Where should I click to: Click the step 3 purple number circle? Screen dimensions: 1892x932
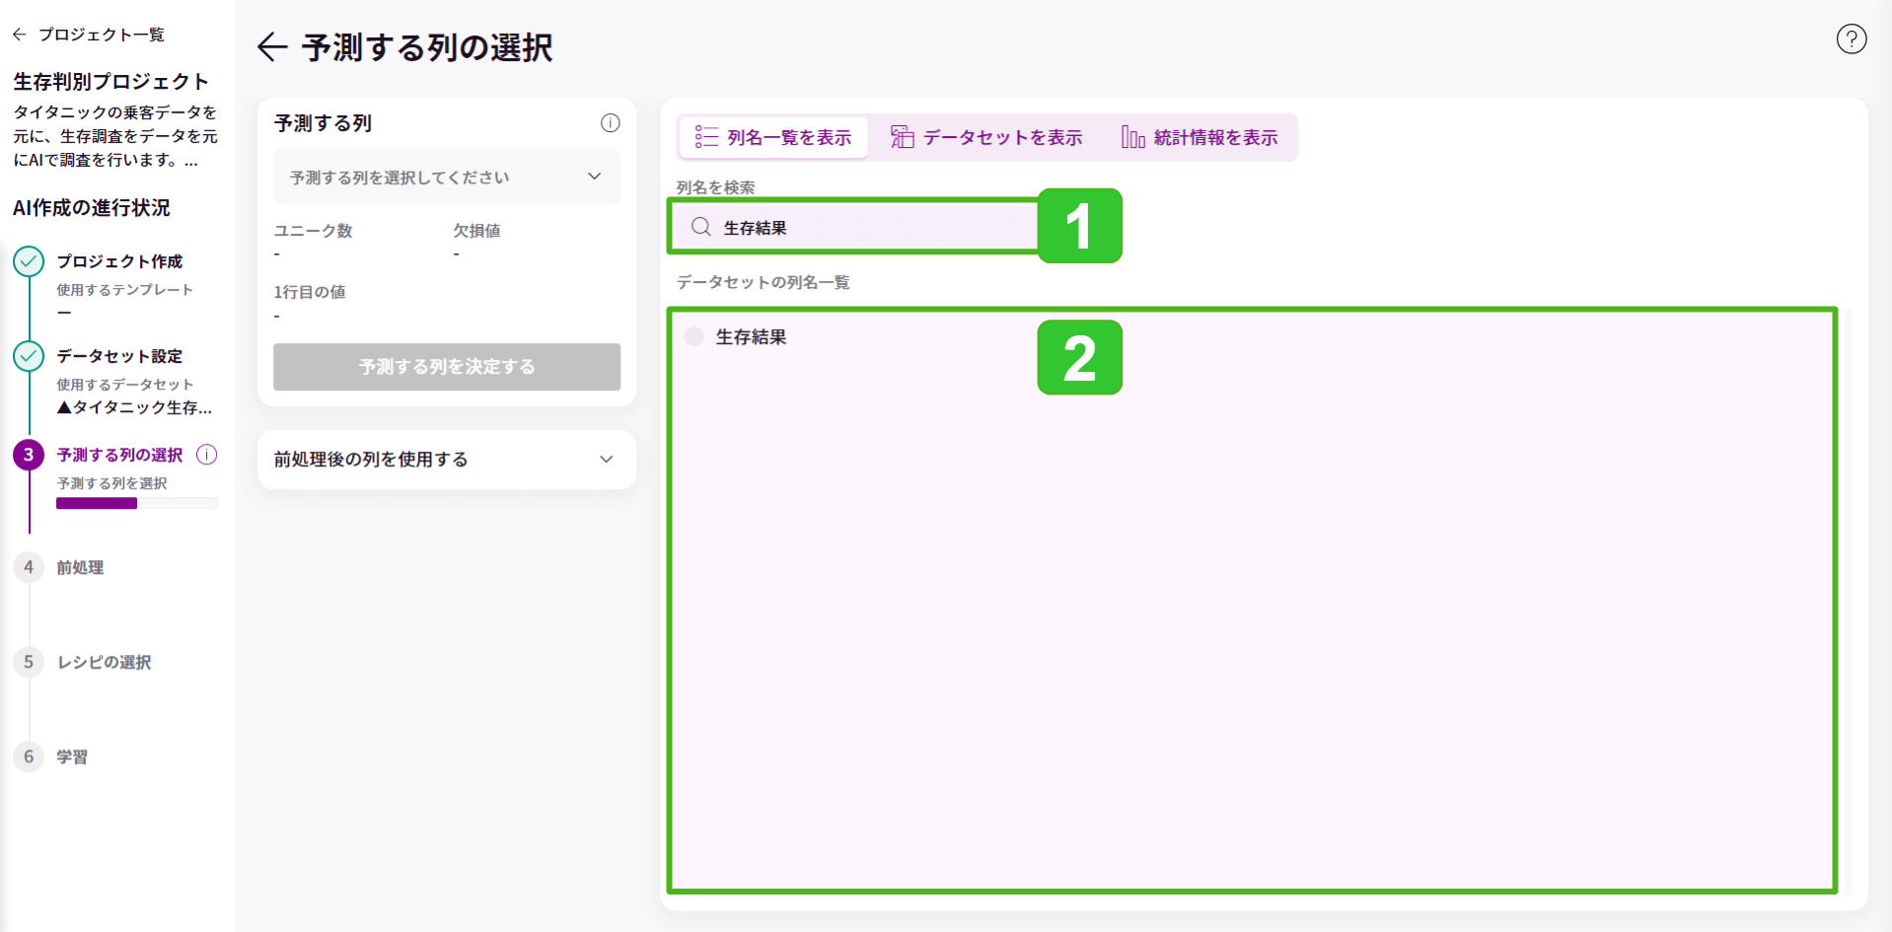click(x=29, y=455)
